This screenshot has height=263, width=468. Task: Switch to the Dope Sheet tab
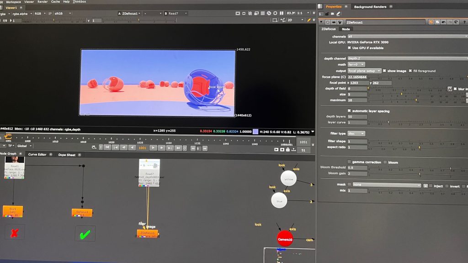tap(67, 155)
